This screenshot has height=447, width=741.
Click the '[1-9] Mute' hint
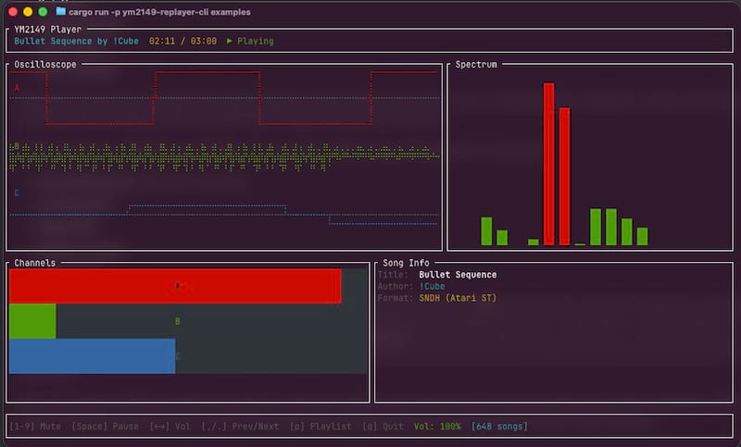point(35,427)
